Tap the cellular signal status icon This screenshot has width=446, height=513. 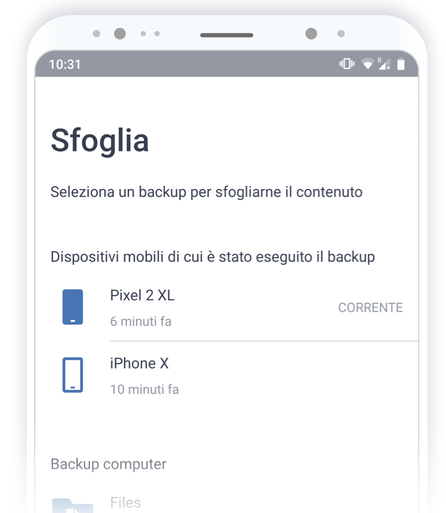coord(383,64)
